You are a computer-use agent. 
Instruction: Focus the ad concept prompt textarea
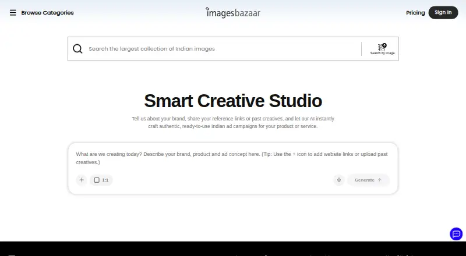click(232, 158)
